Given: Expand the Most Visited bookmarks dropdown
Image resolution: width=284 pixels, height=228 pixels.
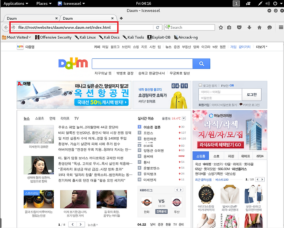Looking at the screenshot, I should [x=17, y=37].
